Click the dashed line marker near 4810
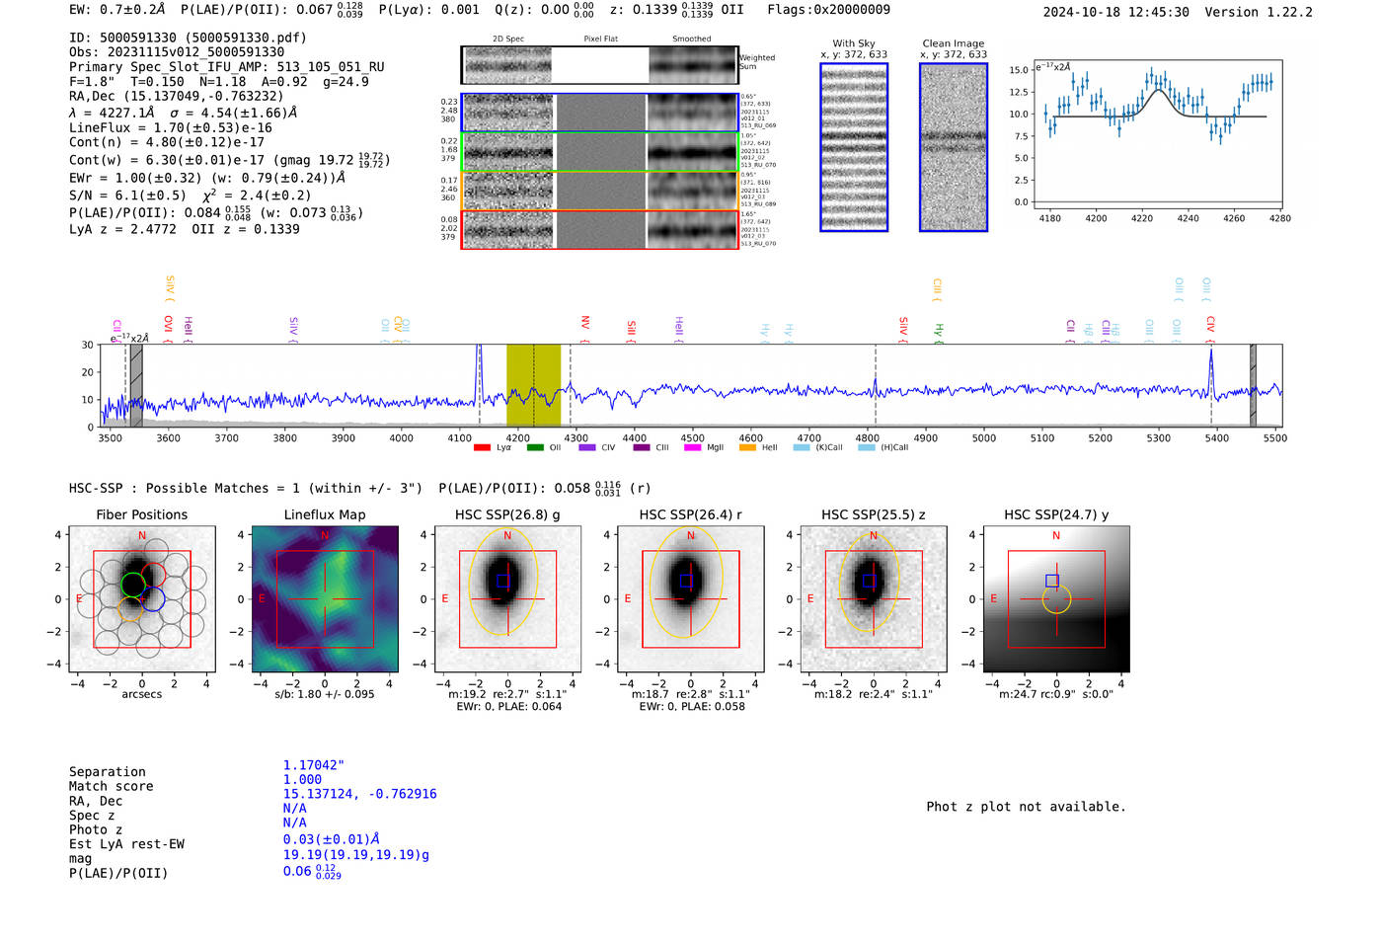1382x941 pixels. (x=875, y=385)
